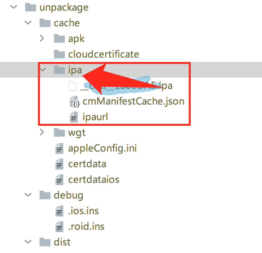Click the .ios.ins file icon
Viewport: 262px width, 253px height.
(59, 211)
